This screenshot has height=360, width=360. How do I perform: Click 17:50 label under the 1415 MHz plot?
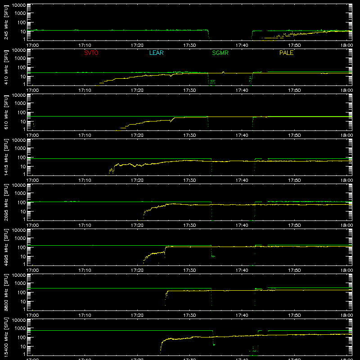click(x=294, y=180)
